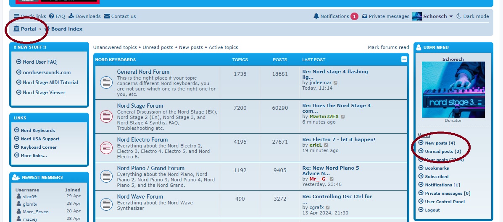This screenshot has height=222, width=503.
Task: Open MartinJ2EX user profile
Action: tap(324, 116)
